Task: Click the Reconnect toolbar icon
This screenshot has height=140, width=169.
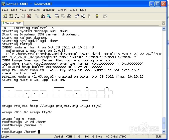Action: [23, 16]
